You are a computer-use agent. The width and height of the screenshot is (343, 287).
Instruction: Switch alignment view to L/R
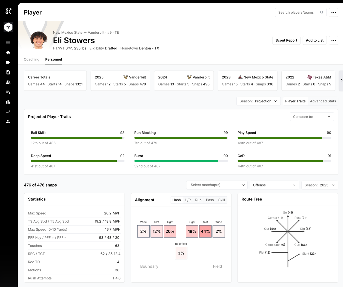(x=188, y=200)
